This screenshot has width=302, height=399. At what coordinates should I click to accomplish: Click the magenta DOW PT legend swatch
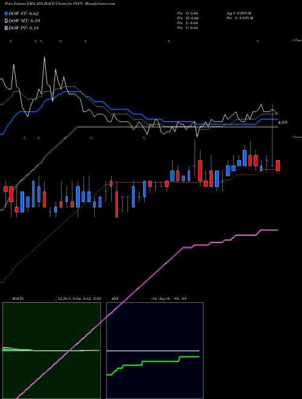pyautogui.click(x=6, y=28)
